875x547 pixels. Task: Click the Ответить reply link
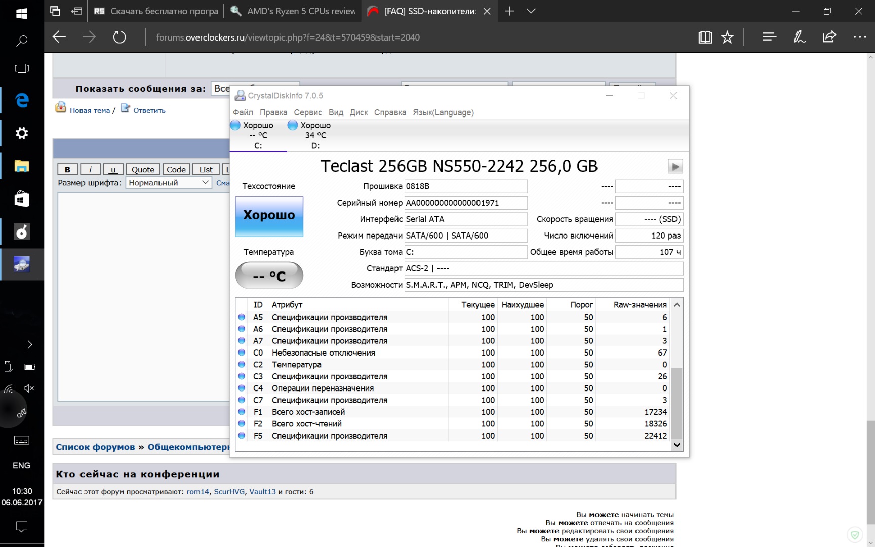(x=149, y=110)
